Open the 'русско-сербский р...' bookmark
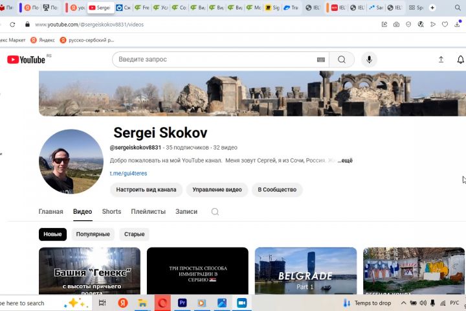This screenshot has height=311, width=466. [x=87, y=40]
